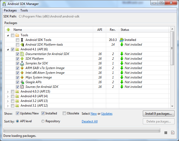The image size is (179, 141).
Task: Expand the Android 4.0.3 (API 15) group
Action: tap(8, 91)
